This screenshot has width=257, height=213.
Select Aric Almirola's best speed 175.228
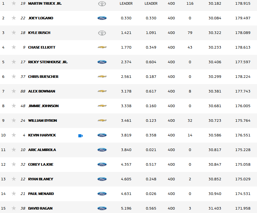243,150
